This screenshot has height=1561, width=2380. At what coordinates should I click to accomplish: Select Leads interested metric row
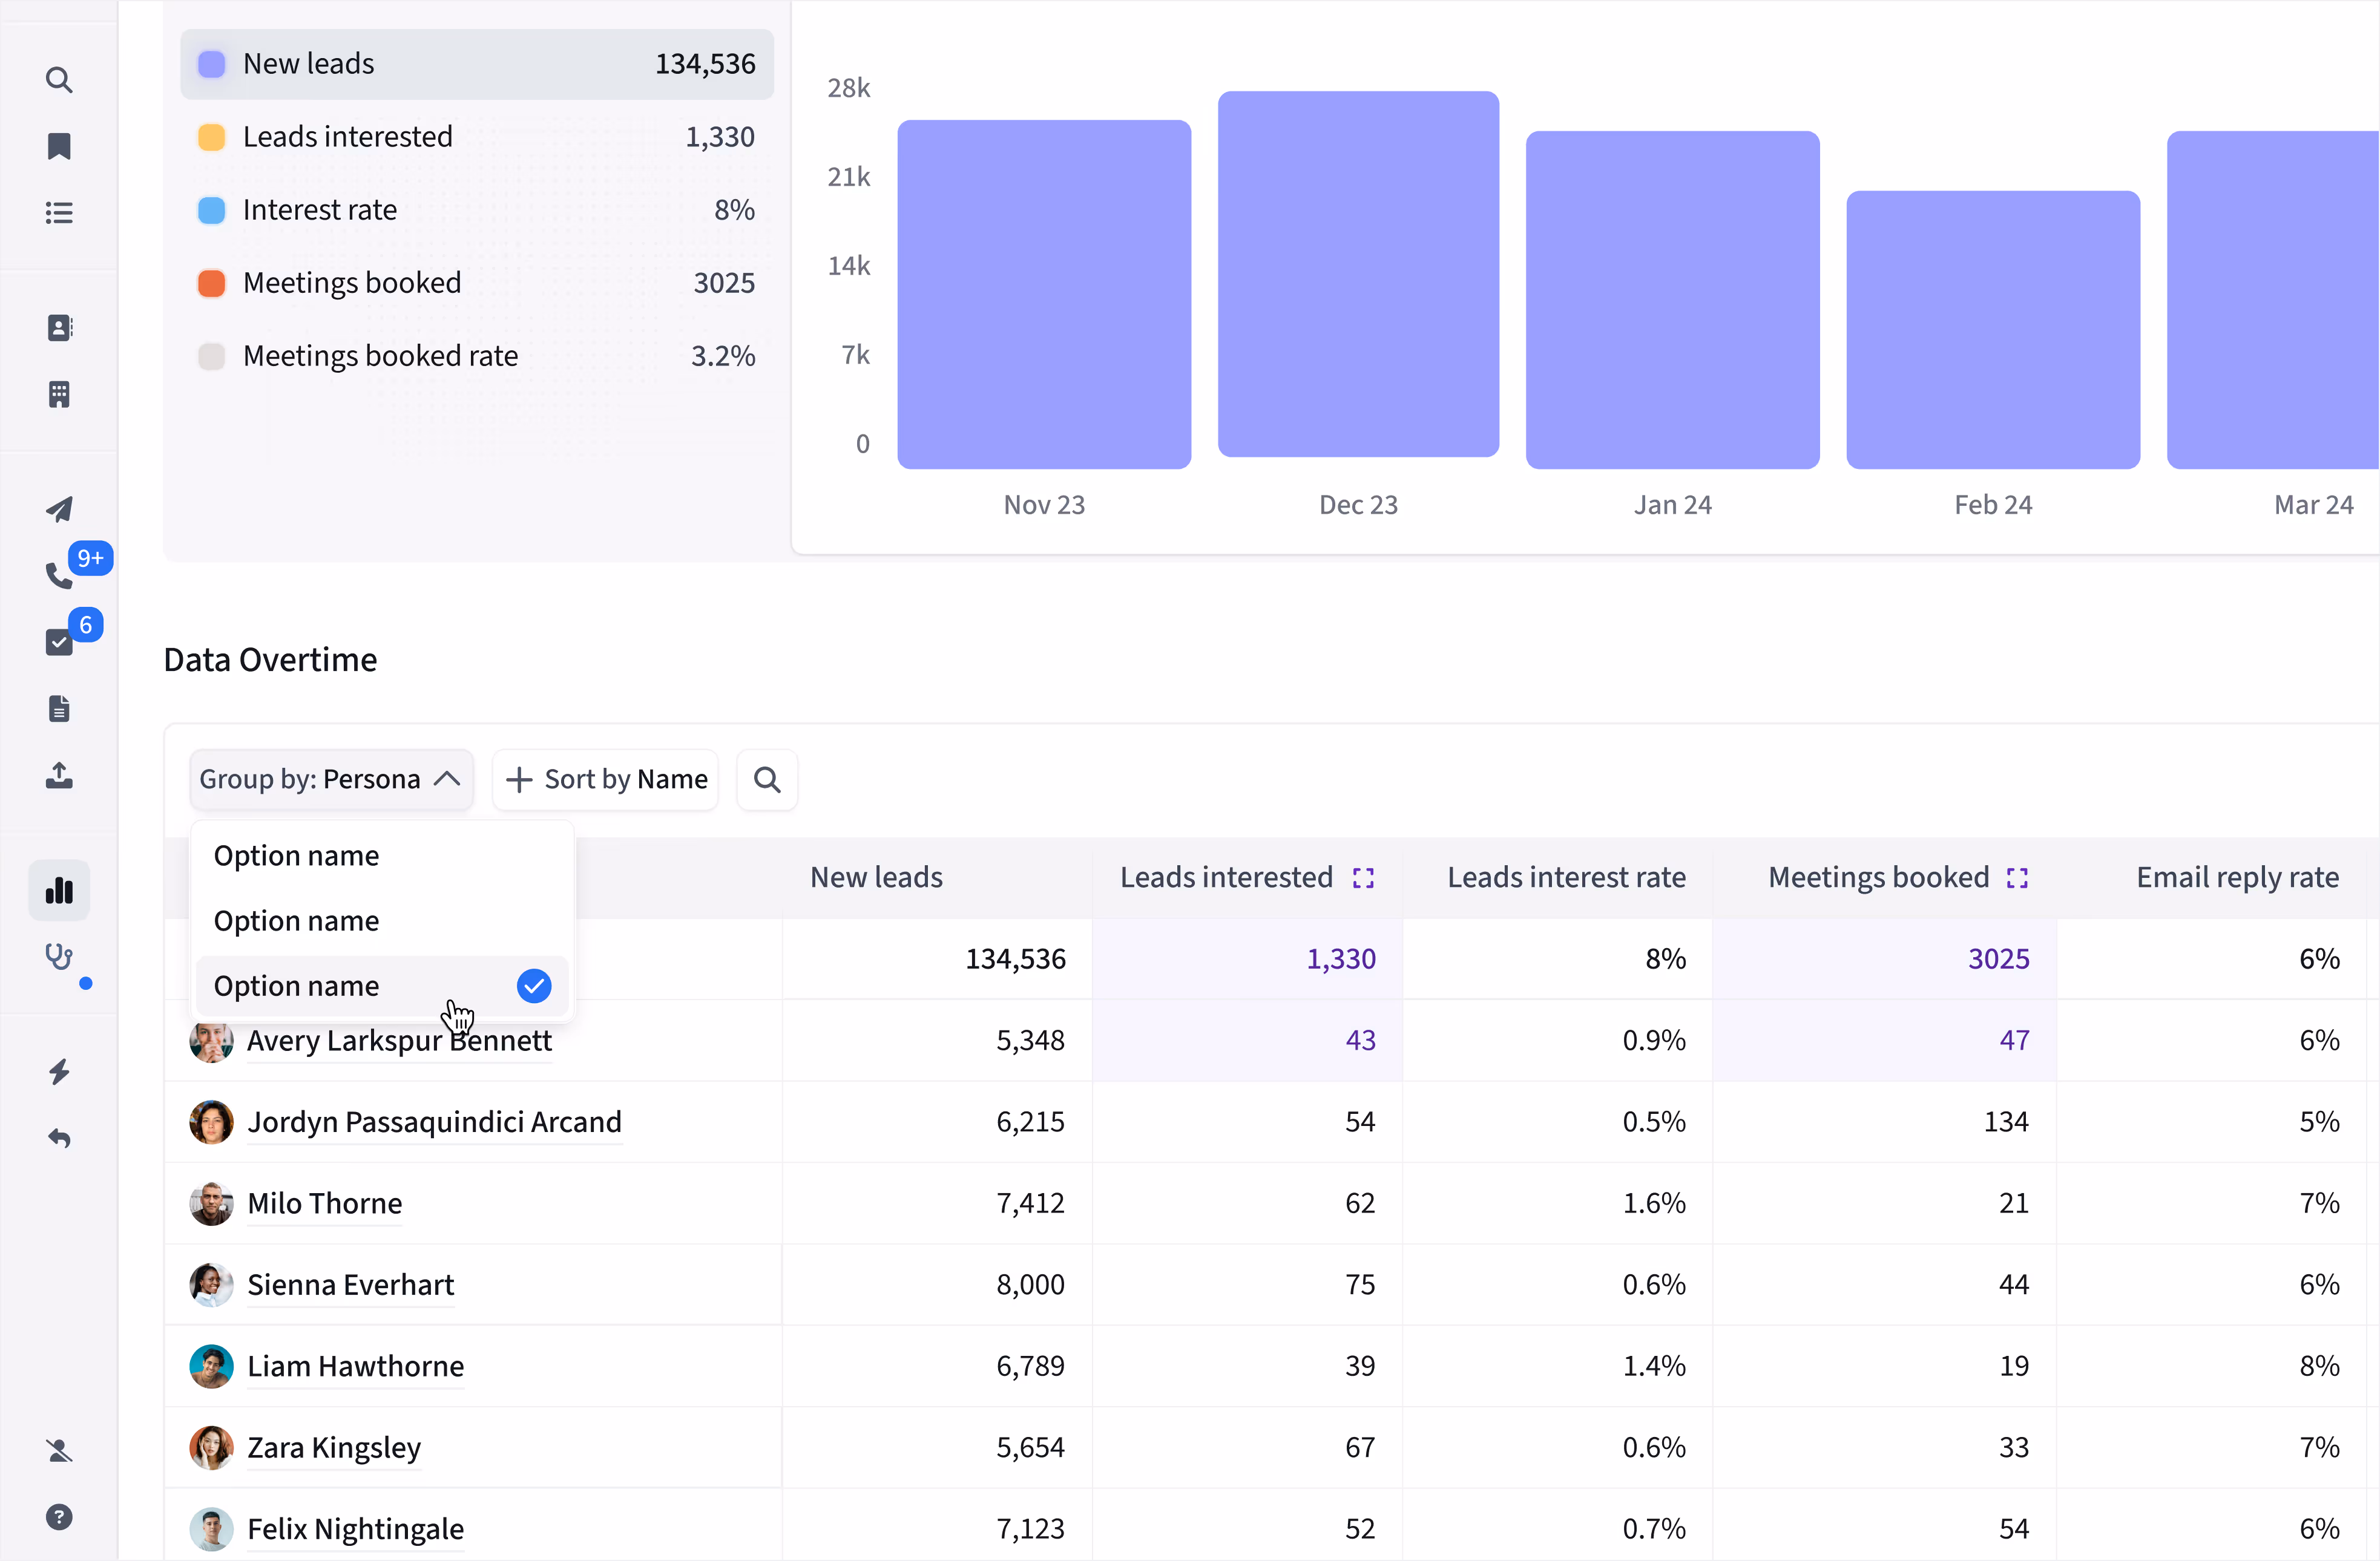477,137
